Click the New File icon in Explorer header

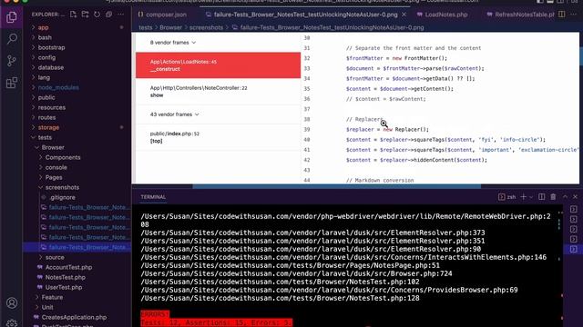pyautogui.click(x=73, y=15)
